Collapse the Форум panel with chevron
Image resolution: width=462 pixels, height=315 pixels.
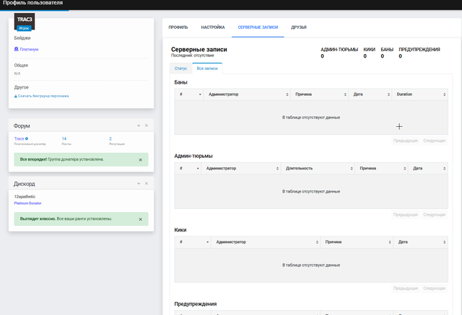pos(139,125)
